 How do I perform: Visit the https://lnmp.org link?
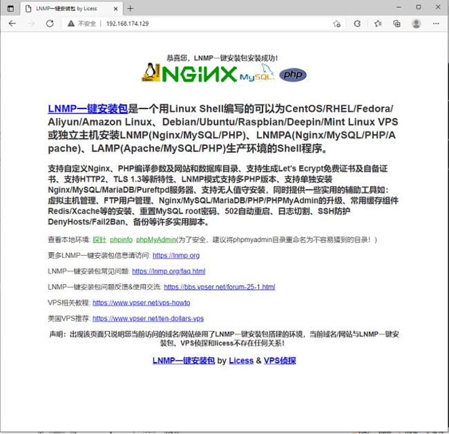[x=176, y=256]
